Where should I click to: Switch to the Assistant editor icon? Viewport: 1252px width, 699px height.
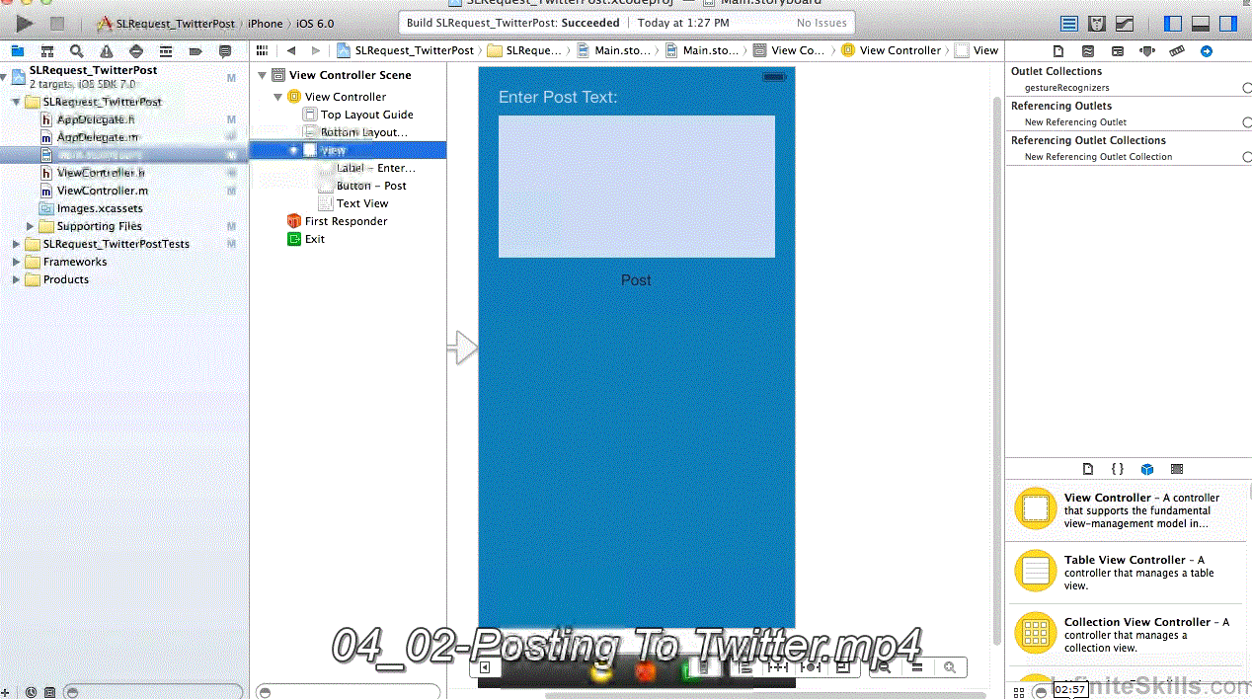1097,24
